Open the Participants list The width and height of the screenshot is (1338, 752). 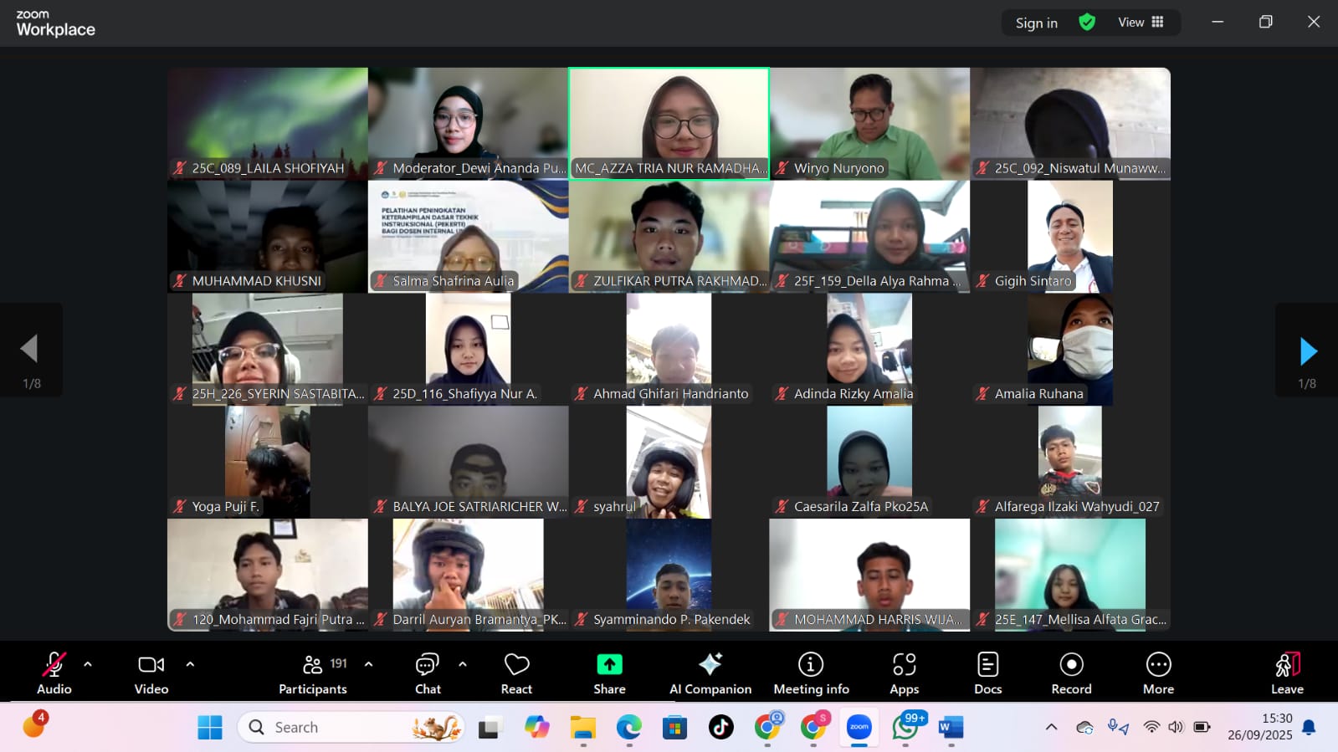click(x=313, y=673)
